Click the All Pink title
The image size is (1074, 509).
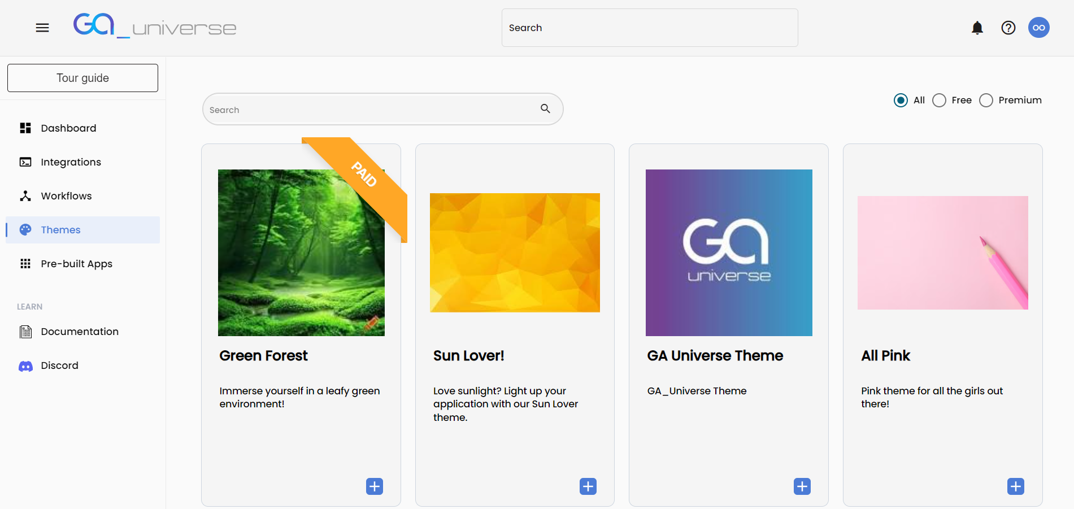point(886,355)
